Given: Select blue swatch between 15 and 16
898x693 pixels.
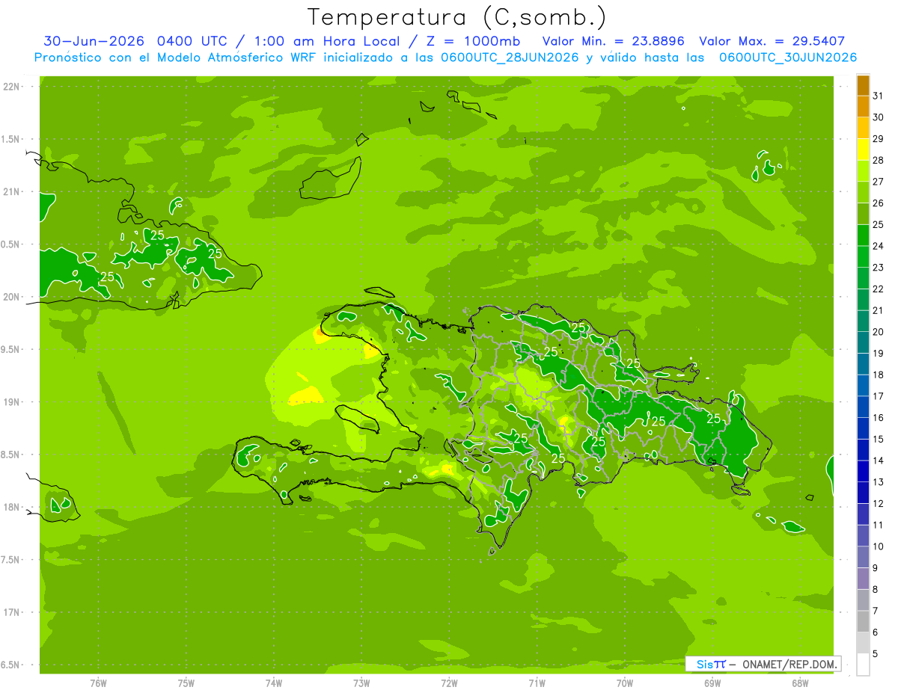Looking at the screenshot, I should [x=863, y=428].
